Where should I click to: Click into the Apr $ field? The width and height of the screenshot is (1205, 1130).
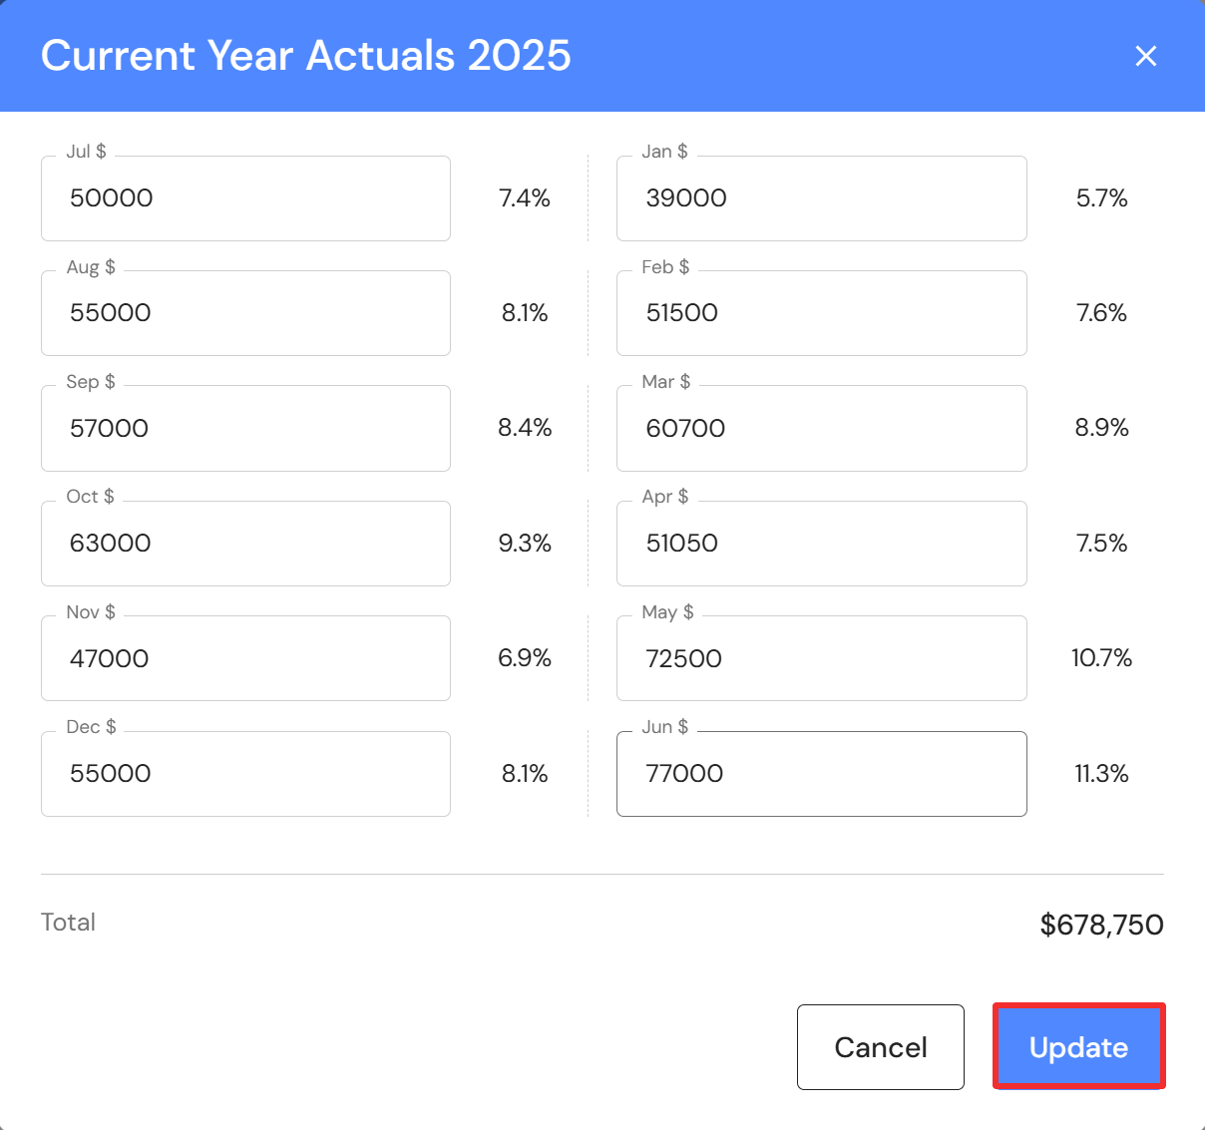[821, 544]
